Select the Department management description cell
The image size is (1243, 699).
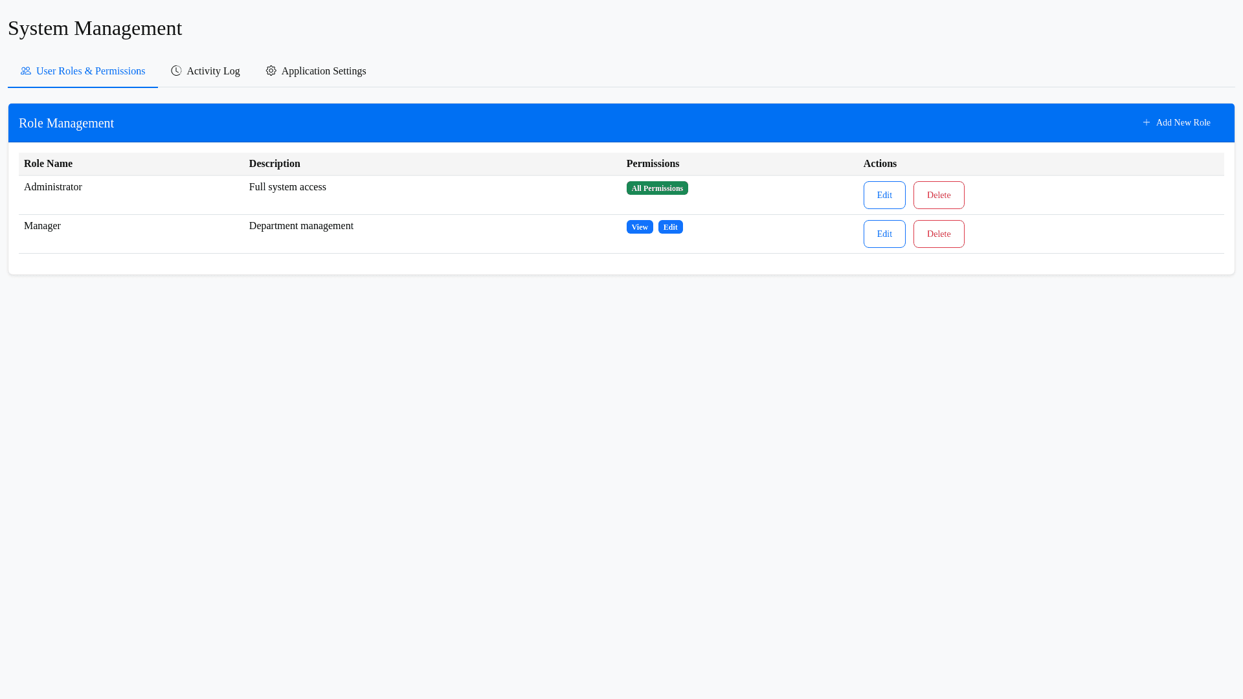(301, 226)
